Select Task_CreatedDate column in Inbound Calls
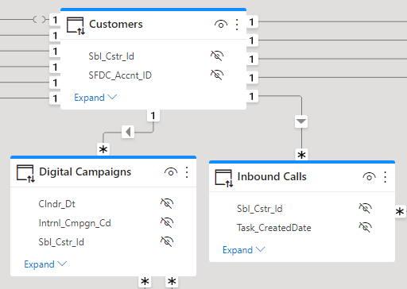The height and width of the screenshot is (289, 407). (x=274, y=228)
